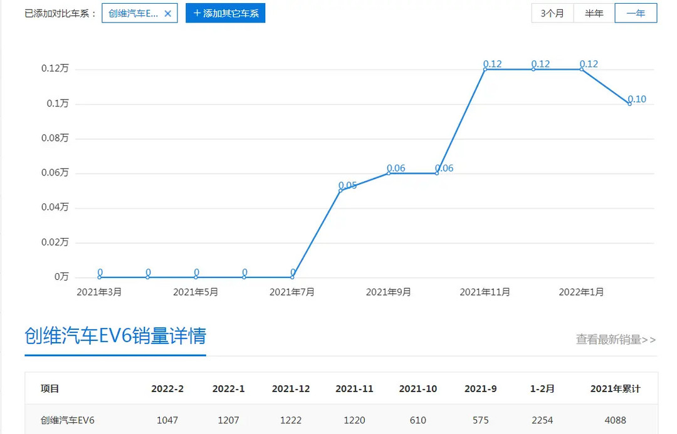Click the 1-2月 column header
Image resolution: width=677 pixels, height=434 pixels.
point(542,389)
